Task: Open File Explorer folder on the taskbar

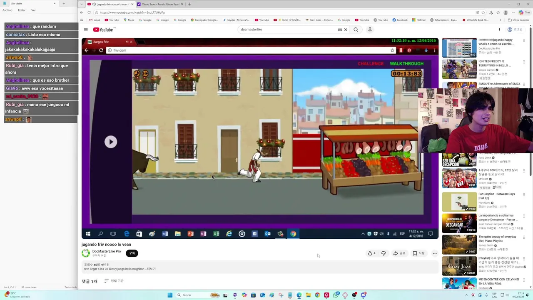Action: pos(308,295)
